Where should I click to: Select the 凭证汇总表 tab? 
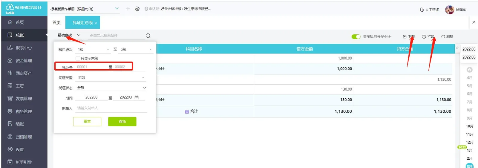[82, 23]
